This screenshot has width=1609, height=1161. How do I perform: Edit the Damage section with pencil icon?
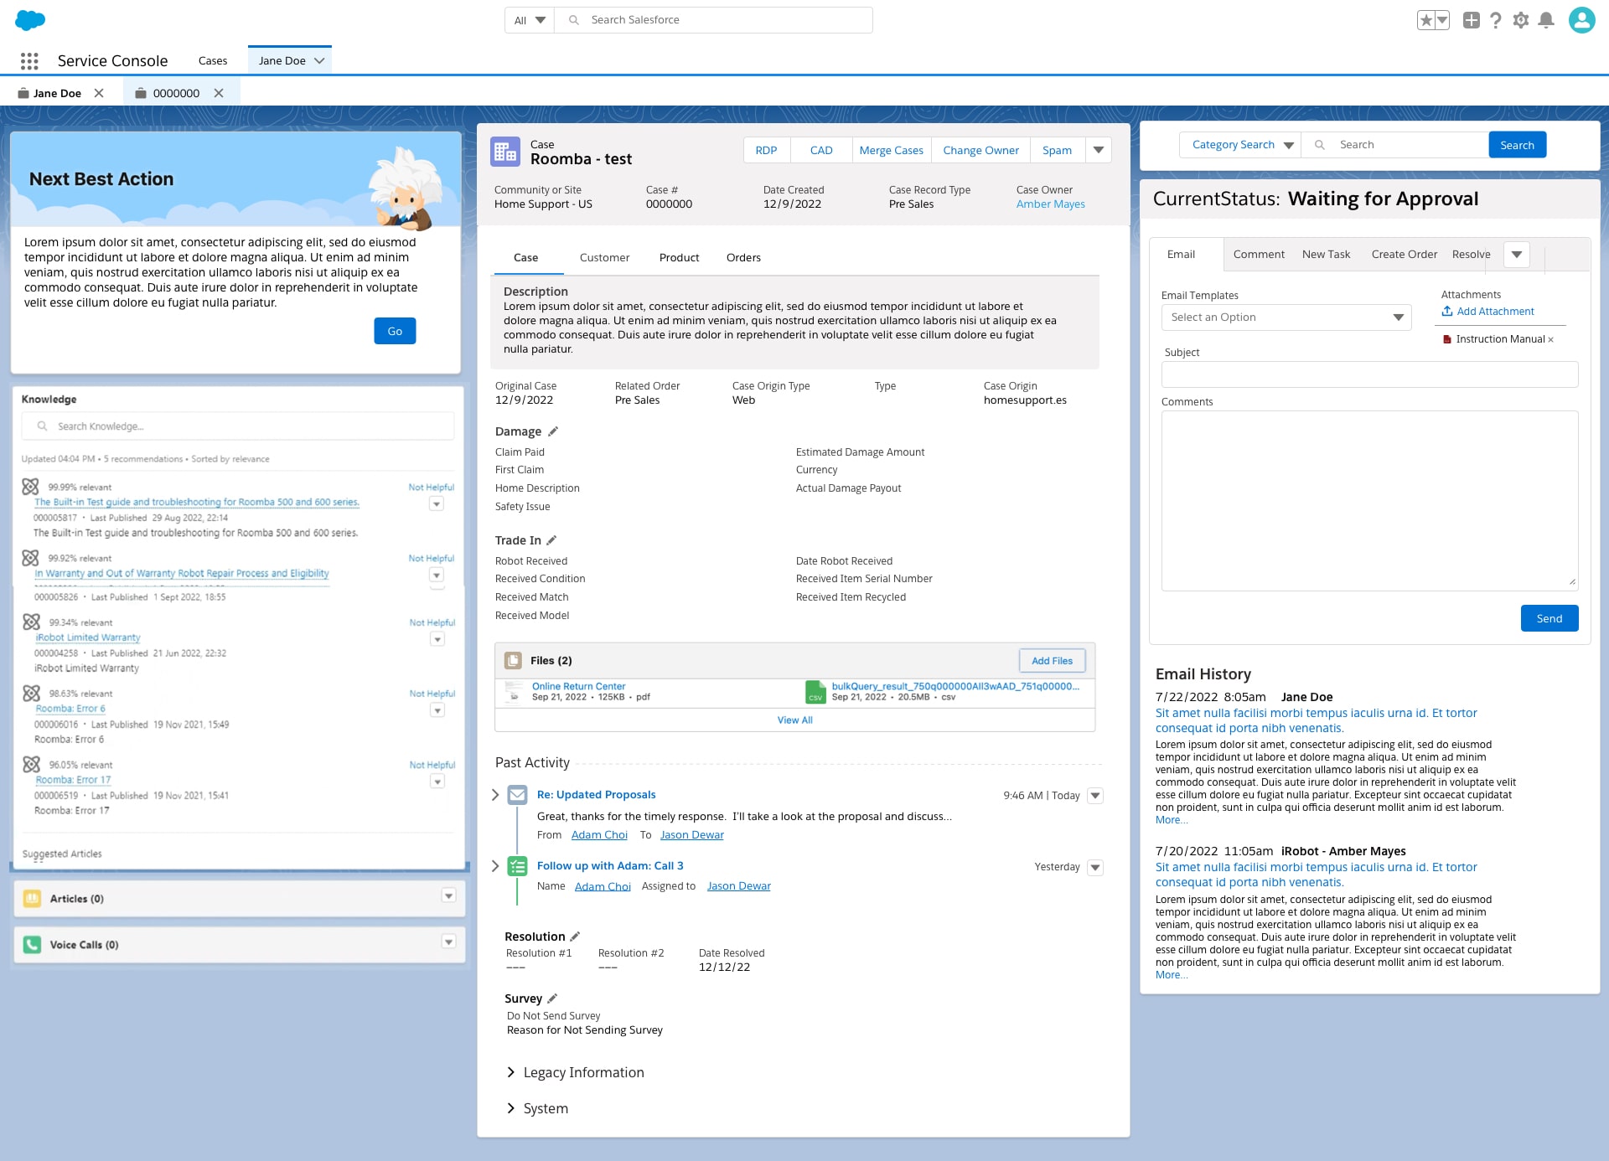tap(553, 431)
